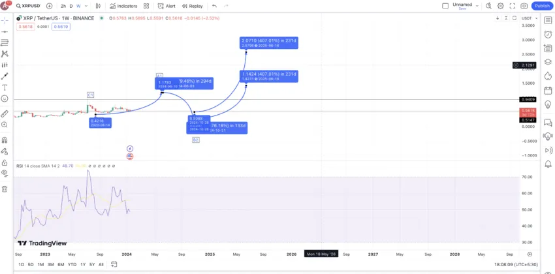Toggle magnet mode for drawings
The width and height of the screenshot is (555, 274).
tap(5, 140)
